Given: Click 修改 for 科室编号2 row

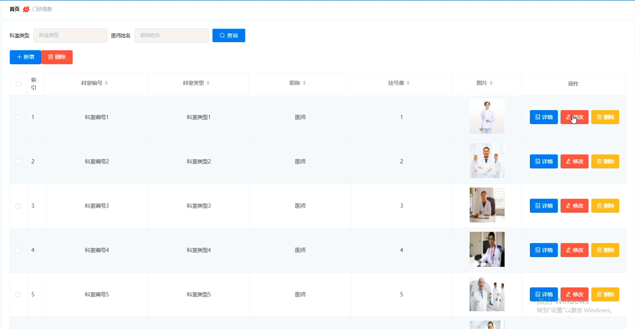Looking at the screenshot, I should 574,161.
